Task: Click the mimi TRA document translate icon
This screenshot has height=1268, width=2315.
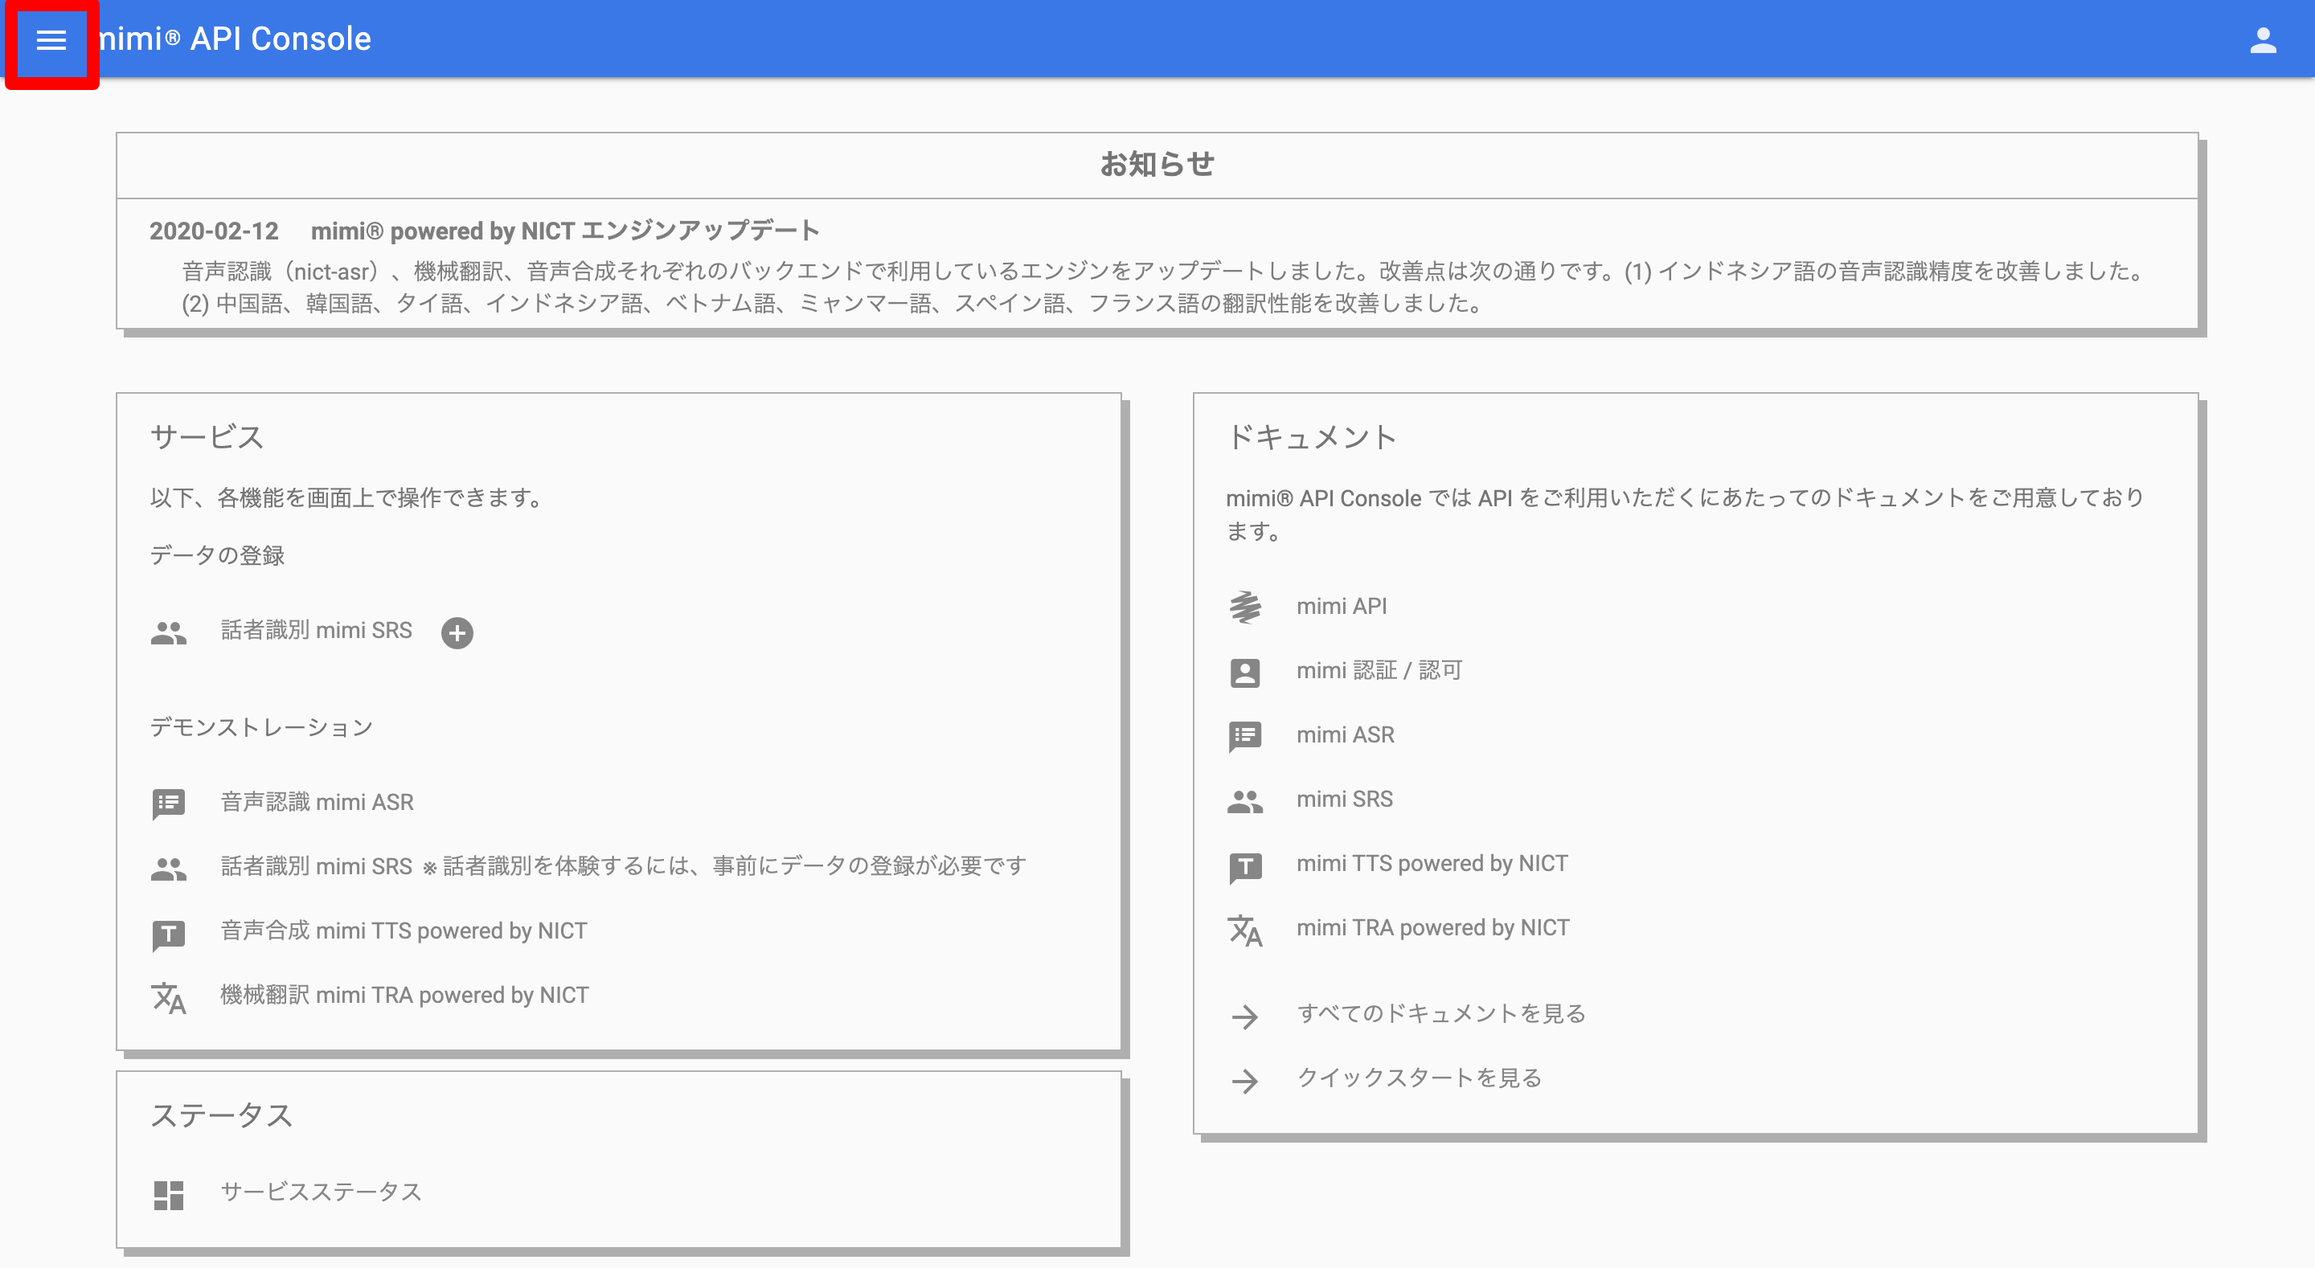Action: click(1244, 930)
